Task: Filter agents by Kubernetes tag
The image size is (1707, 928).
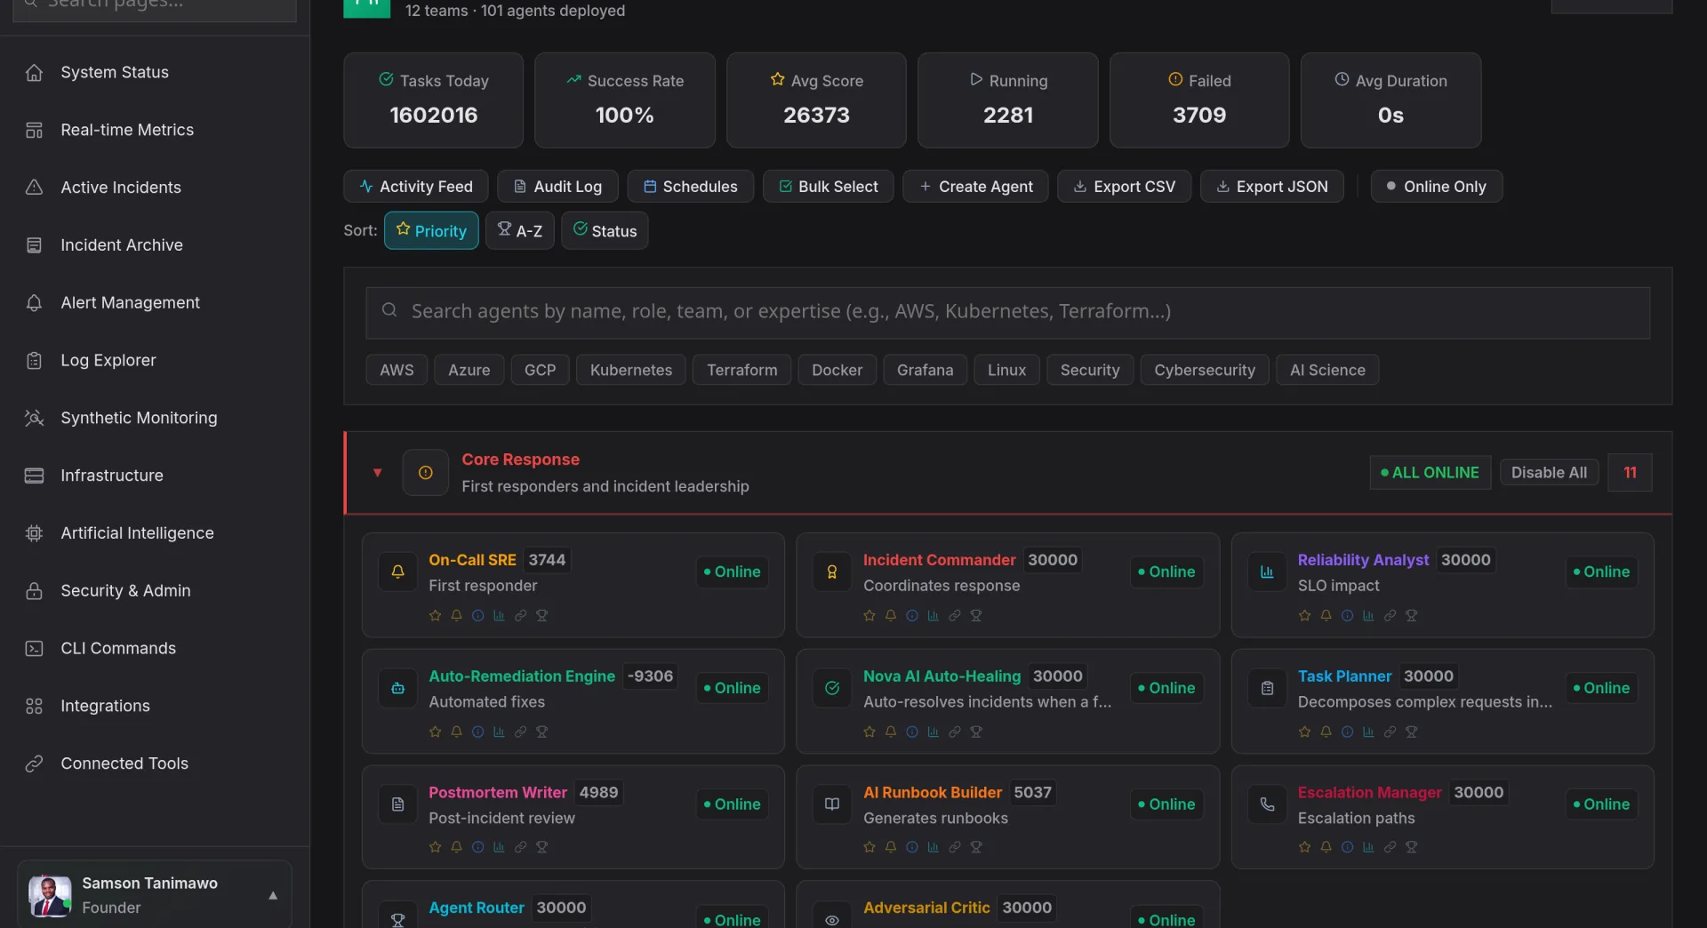Action: (x=631, y=371)
